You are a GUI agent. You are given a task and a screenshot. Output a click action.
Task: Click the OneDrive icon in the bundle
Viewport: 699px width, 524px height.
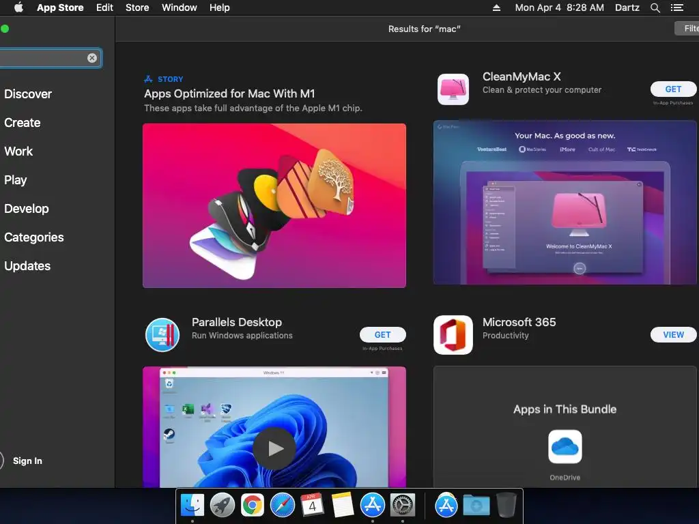(565, 446)
